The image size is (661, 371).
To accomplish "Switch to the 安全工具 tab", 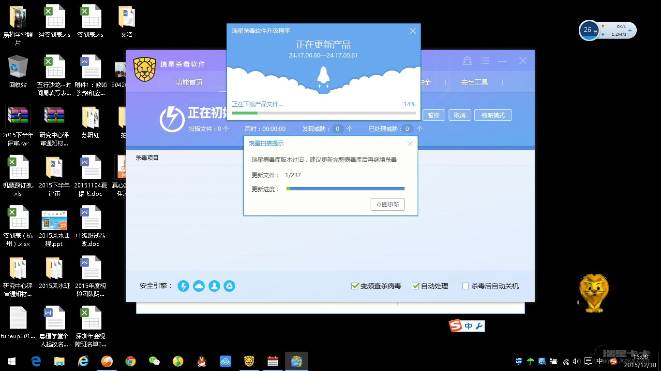I will (x=475, y=83).
